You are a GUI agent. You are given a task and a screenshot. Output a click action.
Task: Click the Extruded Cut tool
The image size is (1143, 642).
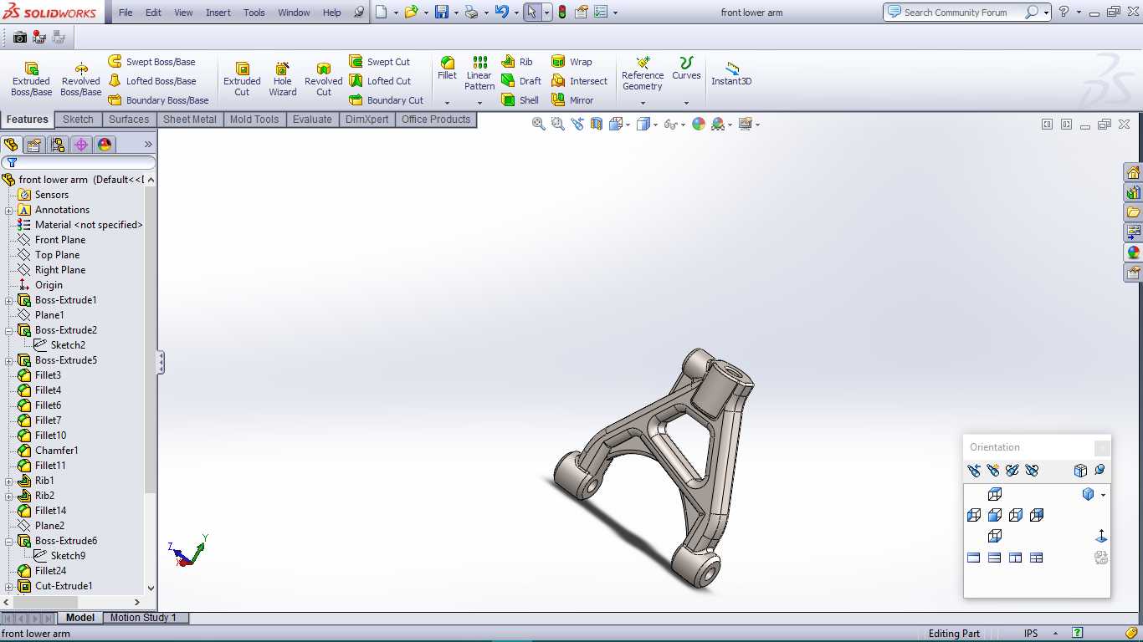click(x=242, y=79)
